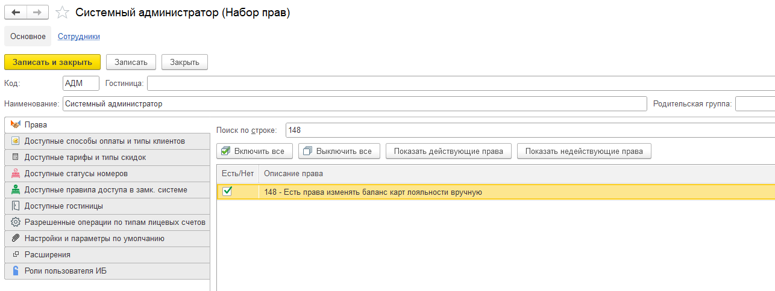Open Разрешенные операции по типам лицевых счетов
This screenshot has width=775, height=291.
tap(115, 222)
